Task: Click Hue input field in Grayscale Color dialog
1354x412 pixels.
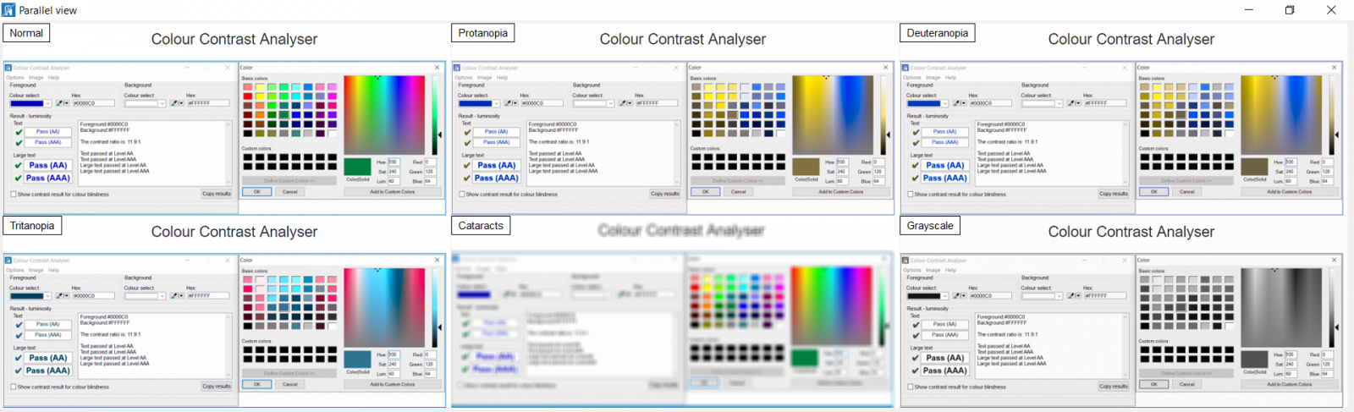Action: click(x=1291, y=354)
